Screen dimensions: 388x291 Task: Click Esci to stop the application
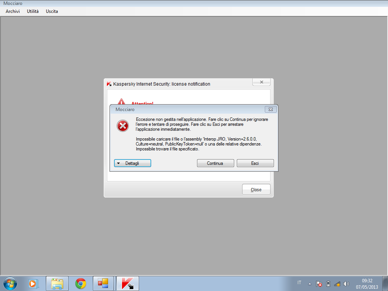tap(255, 163)
